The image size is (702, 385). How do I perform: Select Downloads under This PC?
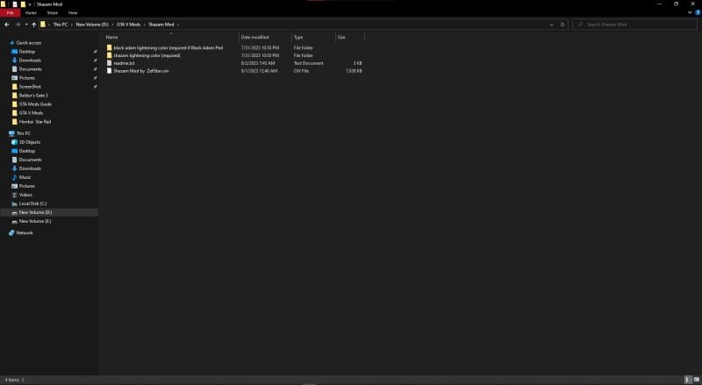[30, 168]
